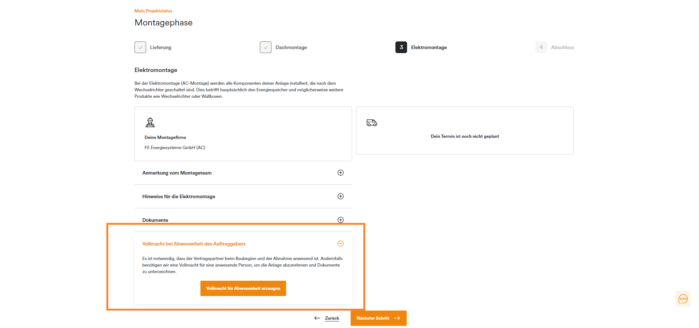Click the left arrow beside Zurück
This screenshot has height=328, width=699.
pyautogui.click(x=317, y=318)
